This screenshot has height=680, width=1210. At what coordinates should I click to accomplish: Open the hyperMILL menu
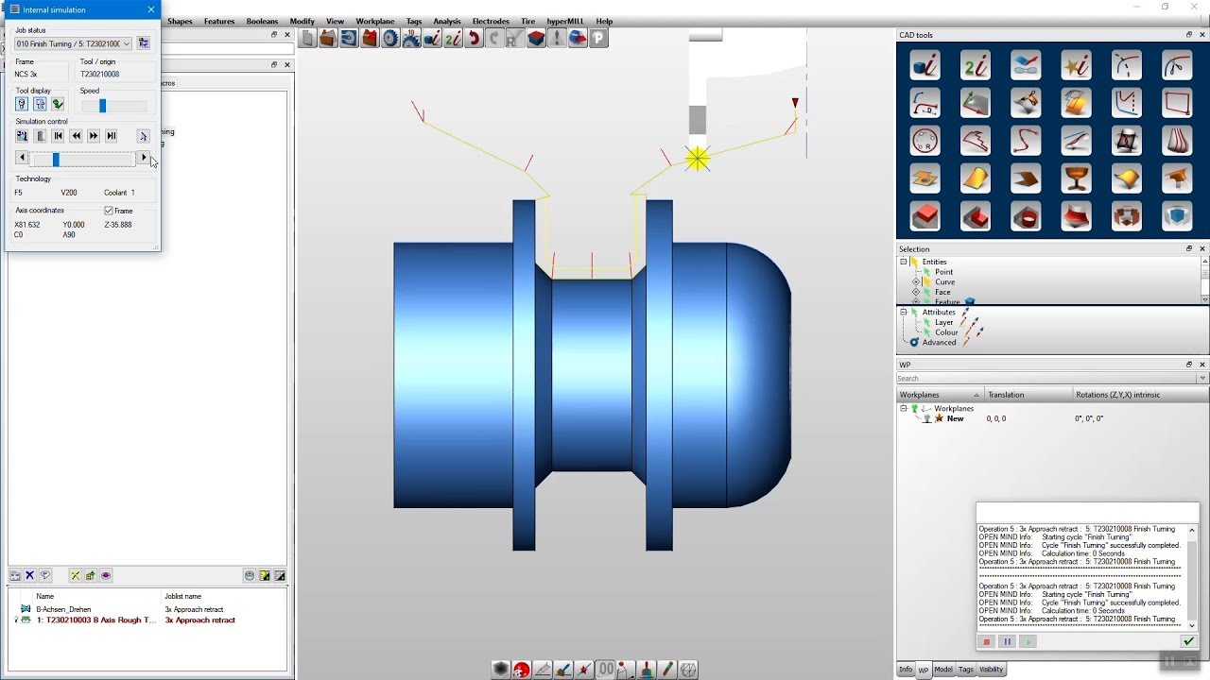565,21
